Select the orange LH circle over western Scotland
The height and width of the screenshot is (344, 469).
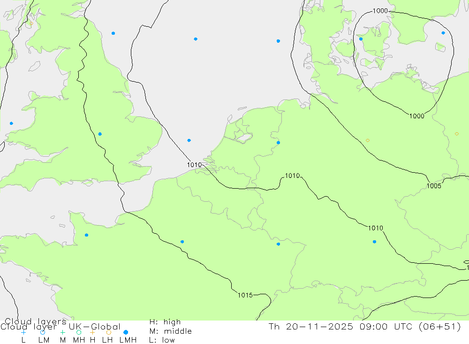click(x=31, y=23)
